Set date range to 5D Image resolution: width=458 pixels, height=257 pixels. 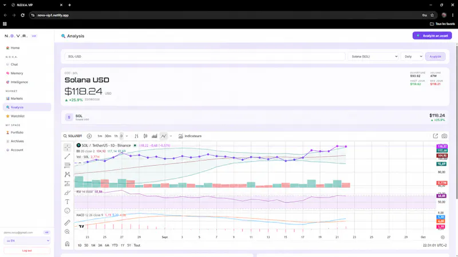[86, 246]
